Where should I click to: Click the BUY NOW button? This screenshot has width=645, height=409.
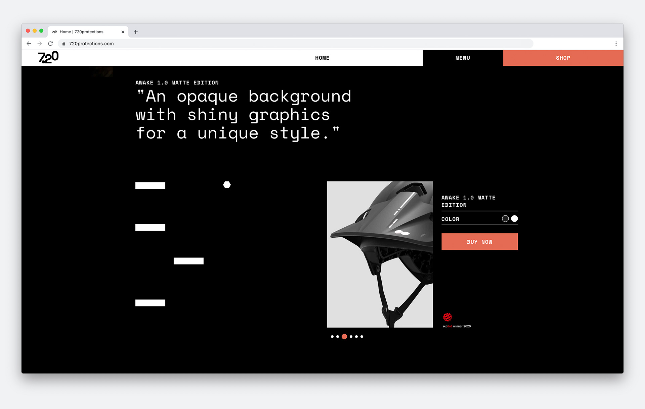[x=479, y=242]
